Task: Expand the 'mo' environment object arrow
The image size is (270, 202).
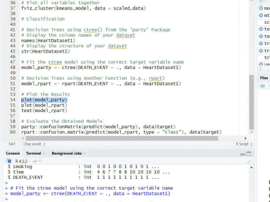Action: click(261, 8)
